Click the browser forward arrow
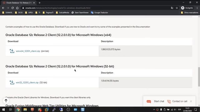This screenshot has width=200, height=112. [x=8, y=8]
